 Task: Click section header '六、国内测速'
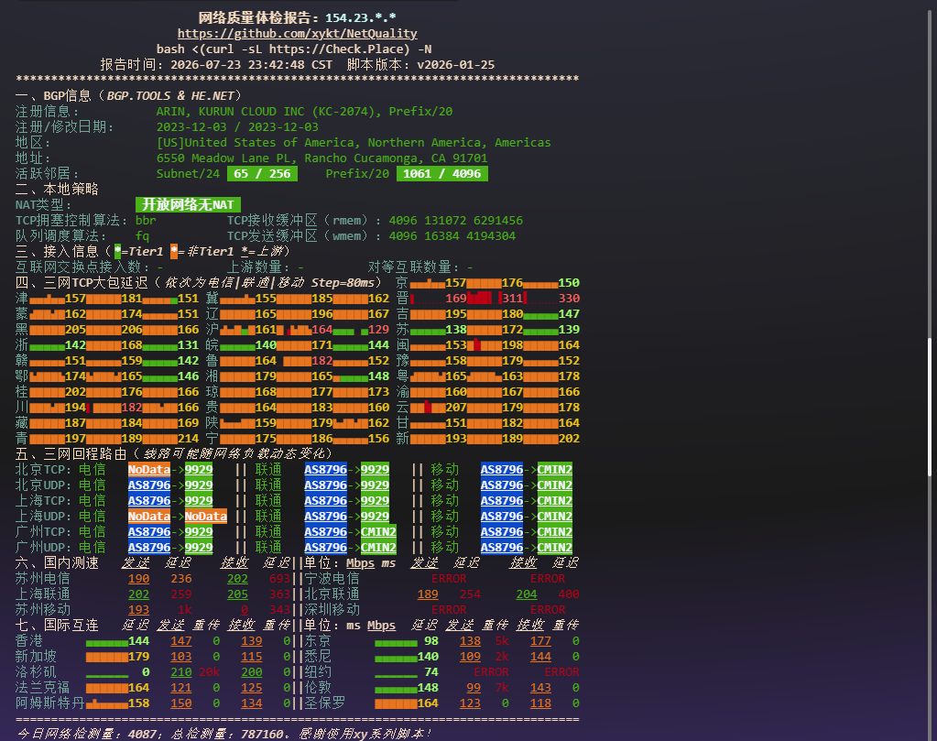57,563
